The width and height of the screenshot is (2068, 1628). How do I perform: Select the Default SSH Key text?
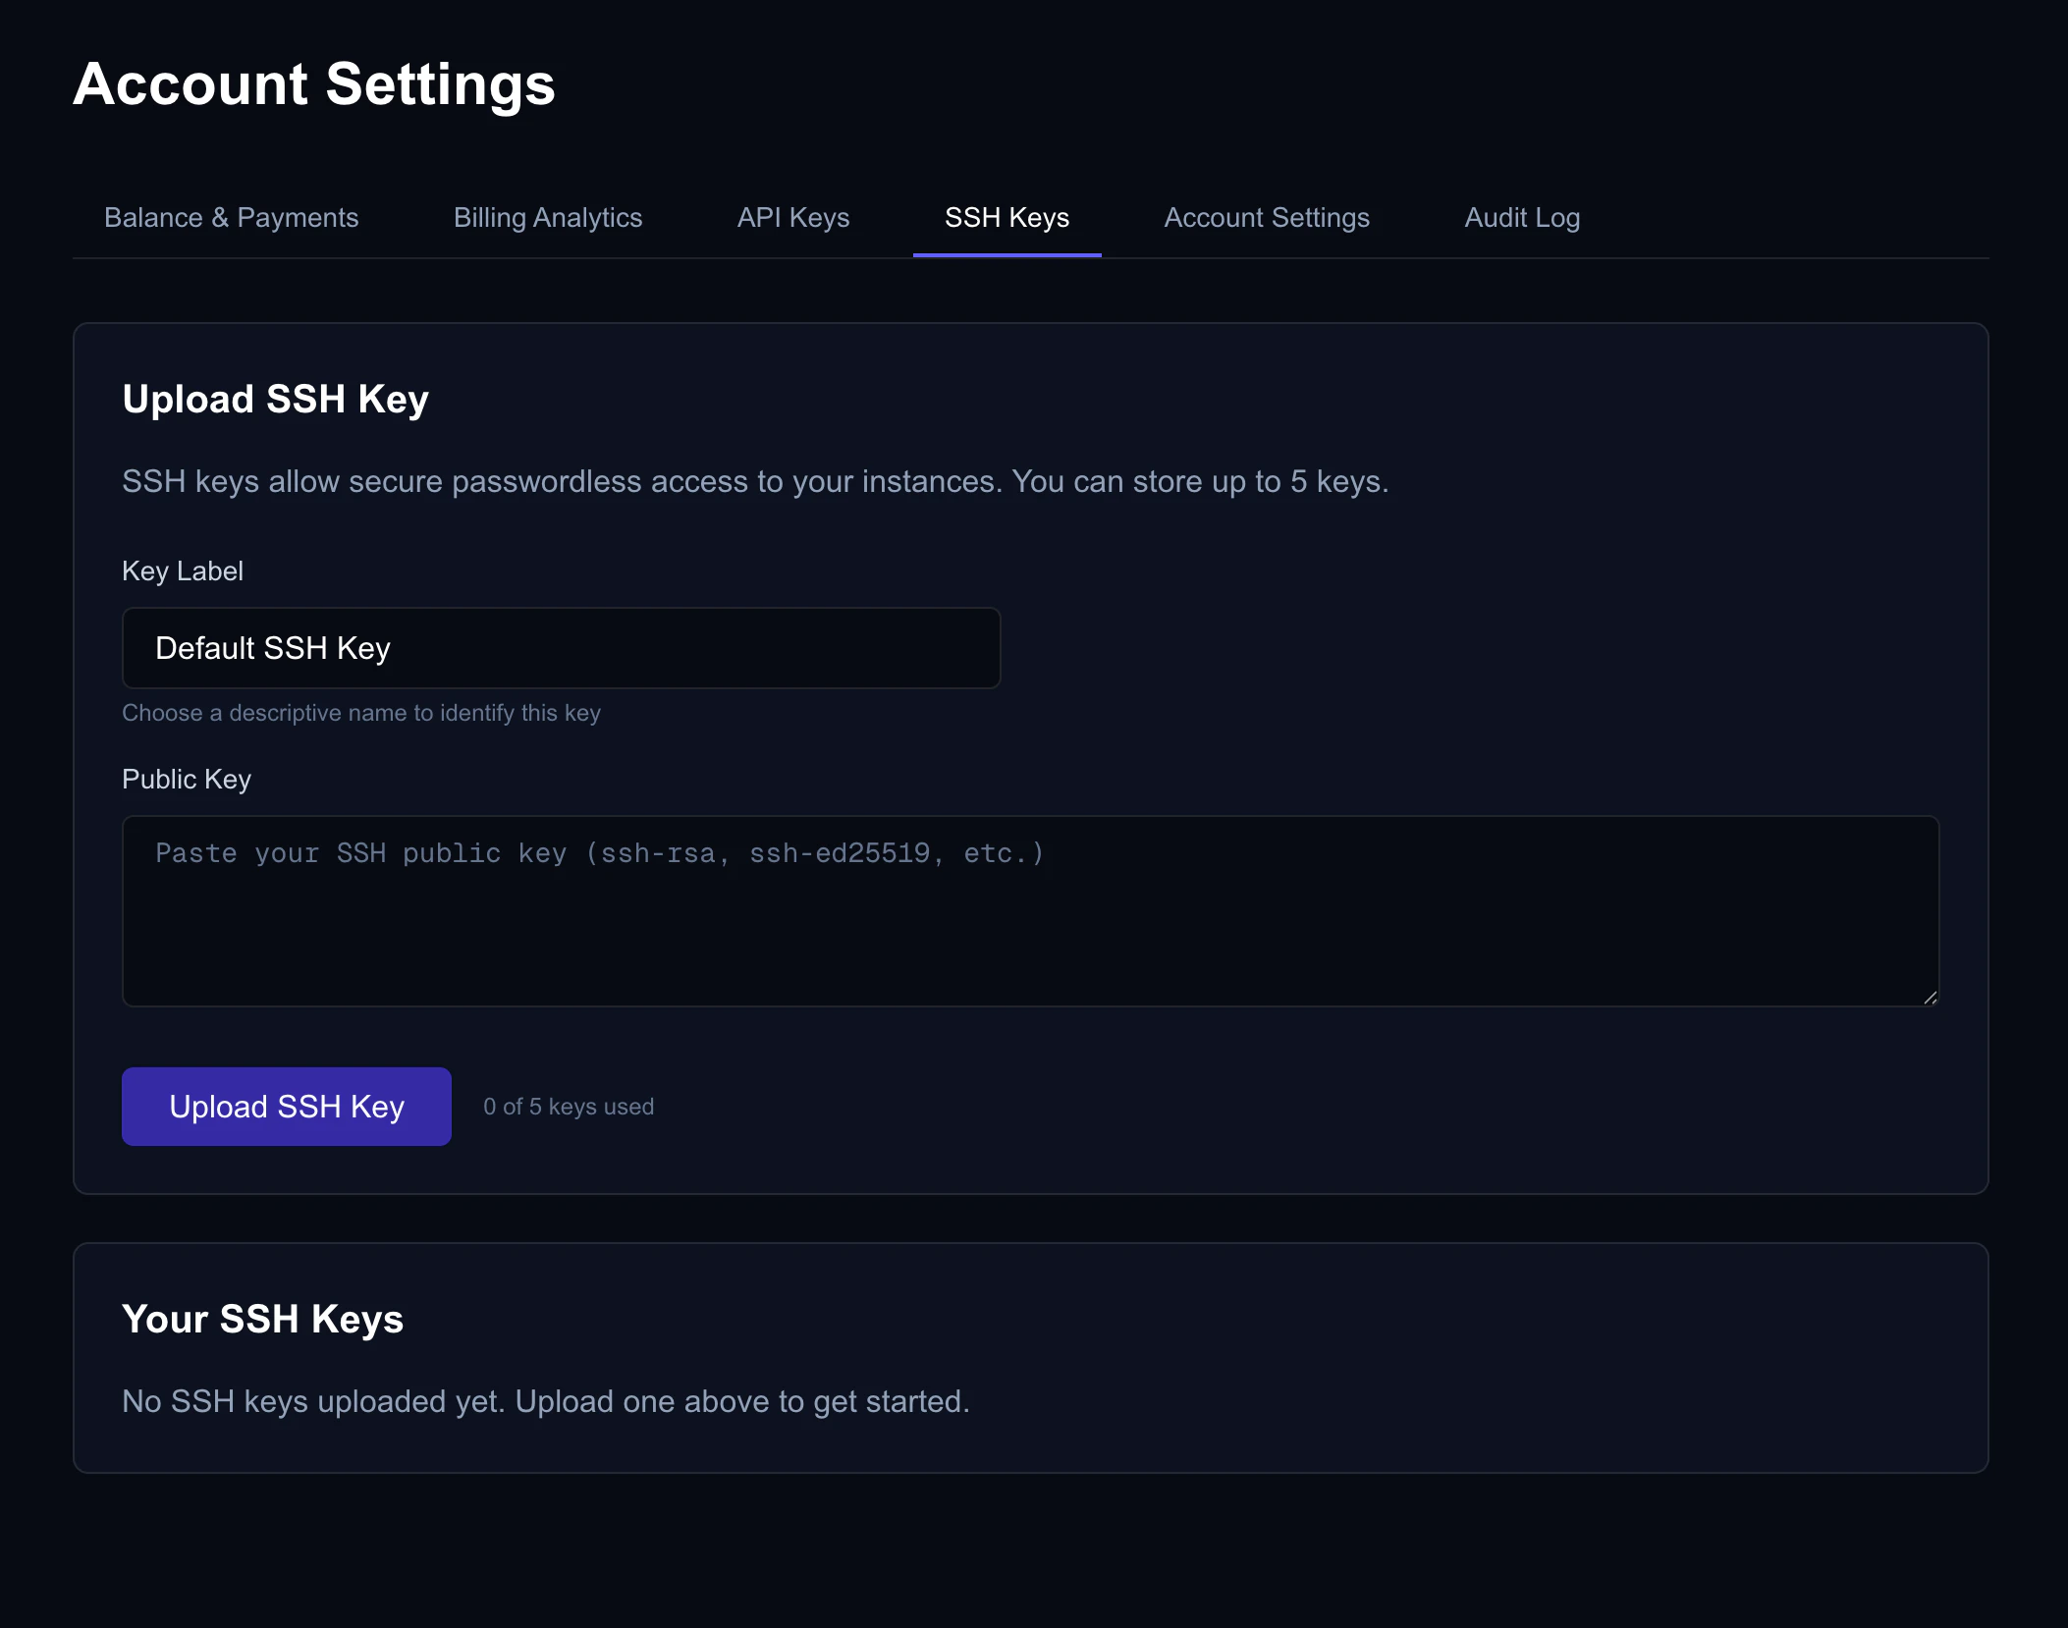tap(272, 648)
